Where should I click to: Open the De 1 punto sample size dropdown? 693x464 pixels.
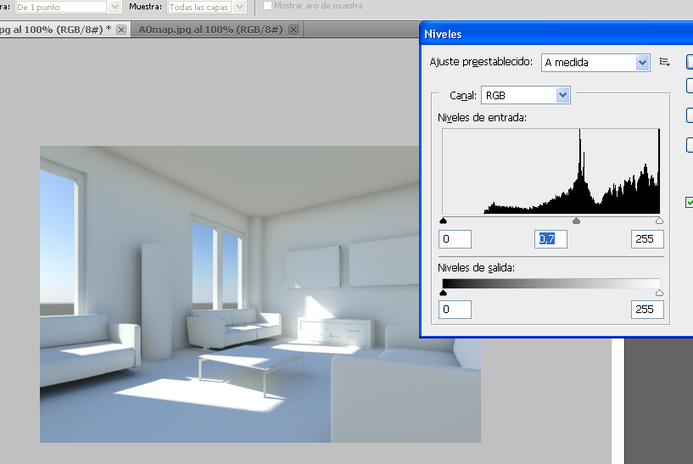click(x=68, y=7)
